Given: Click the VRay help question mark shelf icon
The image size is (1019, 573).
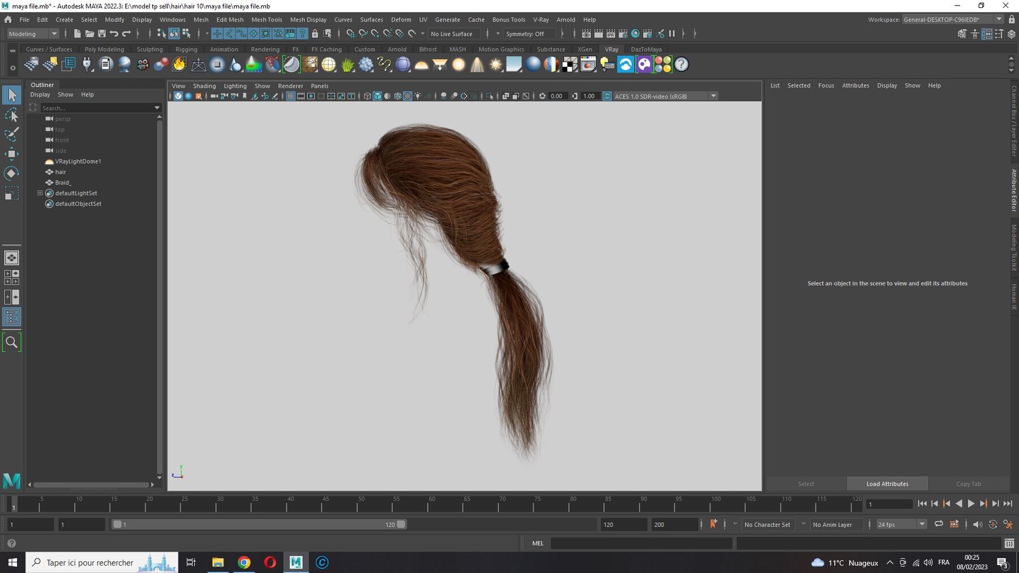Looking at the screenshot, I should [x=681, y=64].
